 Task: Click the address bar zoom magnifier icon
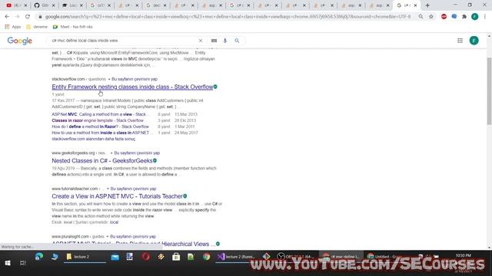[x=421, y=17]
